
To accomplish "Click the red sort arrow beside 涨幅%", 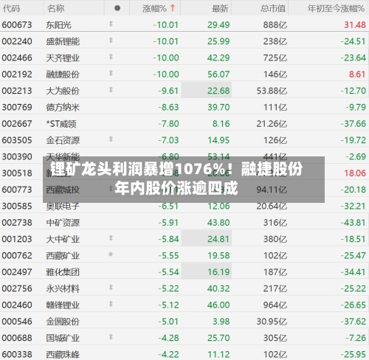I will coord(173,8).
